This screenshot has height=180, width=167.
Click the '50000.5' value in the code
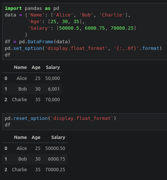pos(69,28)
